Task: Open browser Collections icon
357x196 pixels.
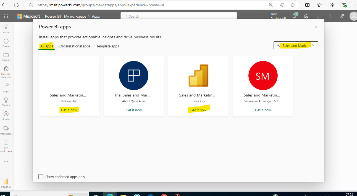Action: 332,5
